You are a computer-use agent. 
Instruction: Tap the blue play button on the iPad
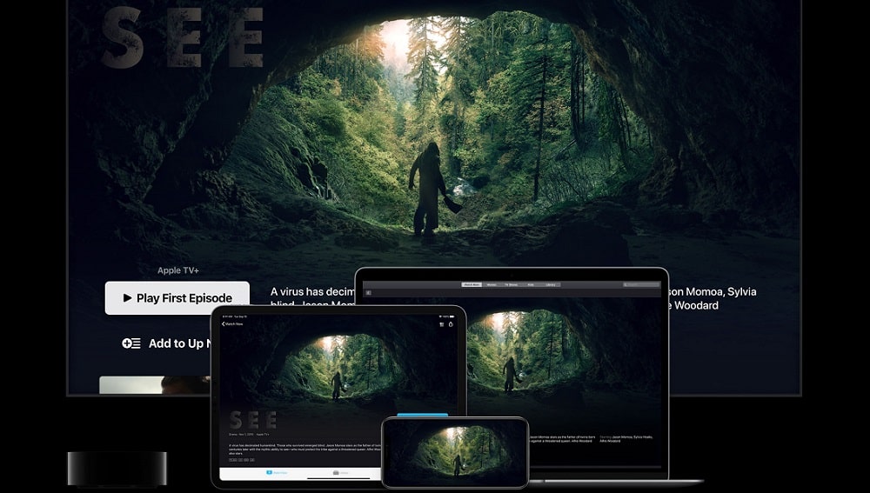point(422,414)
